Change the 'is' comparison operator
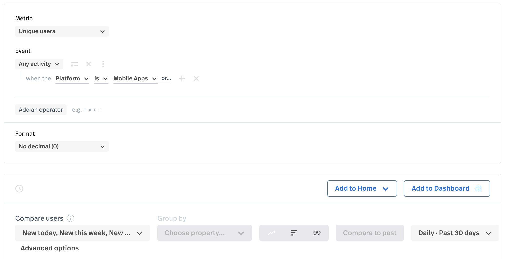This screenshot has width=505, height=259. click(x=101, y=79)
